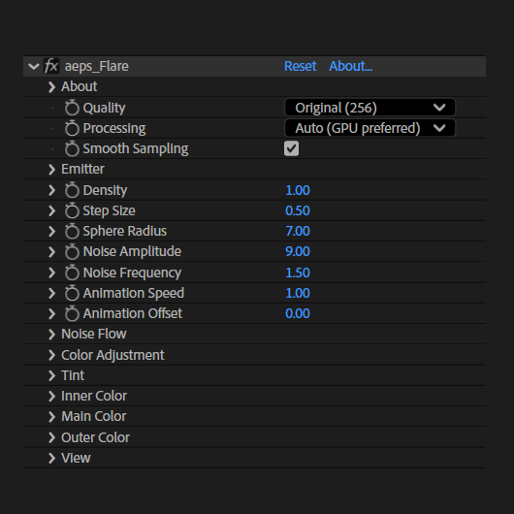Click the Smooth Sampling stopwatch icon

coord(72,148)
